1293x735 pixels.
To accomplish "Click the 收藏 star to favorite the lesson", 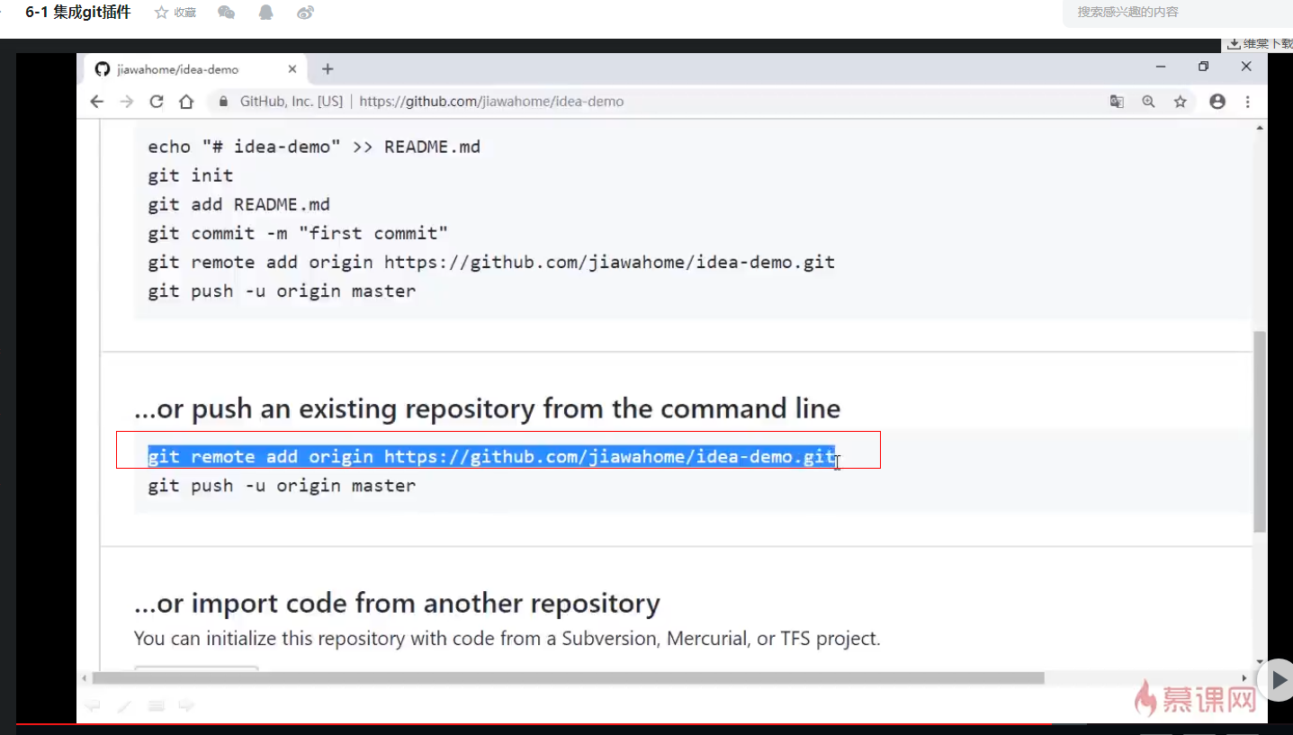I will tap(175, 13).
